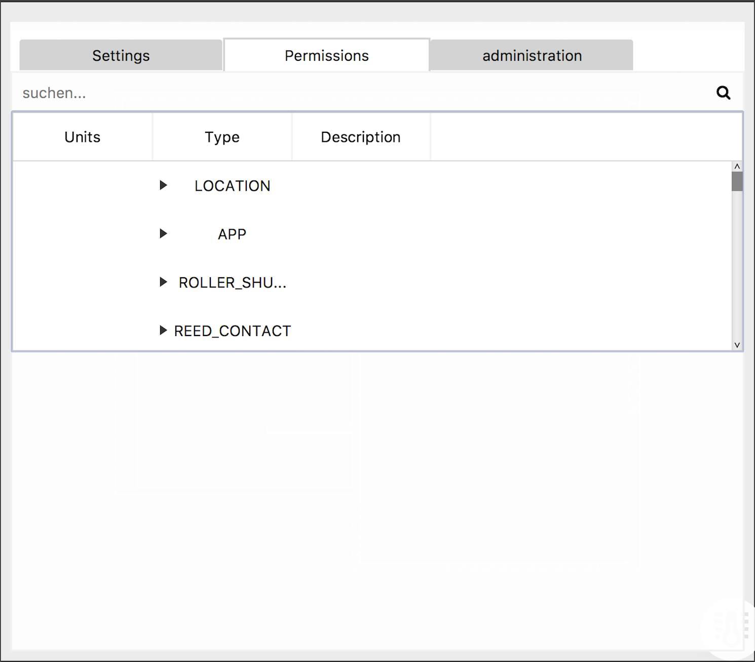
Task: Click the scrollbar down arrow
Action: [736, 345]
